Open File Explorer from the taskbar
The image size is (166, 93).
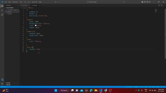[x=96, y=90]
